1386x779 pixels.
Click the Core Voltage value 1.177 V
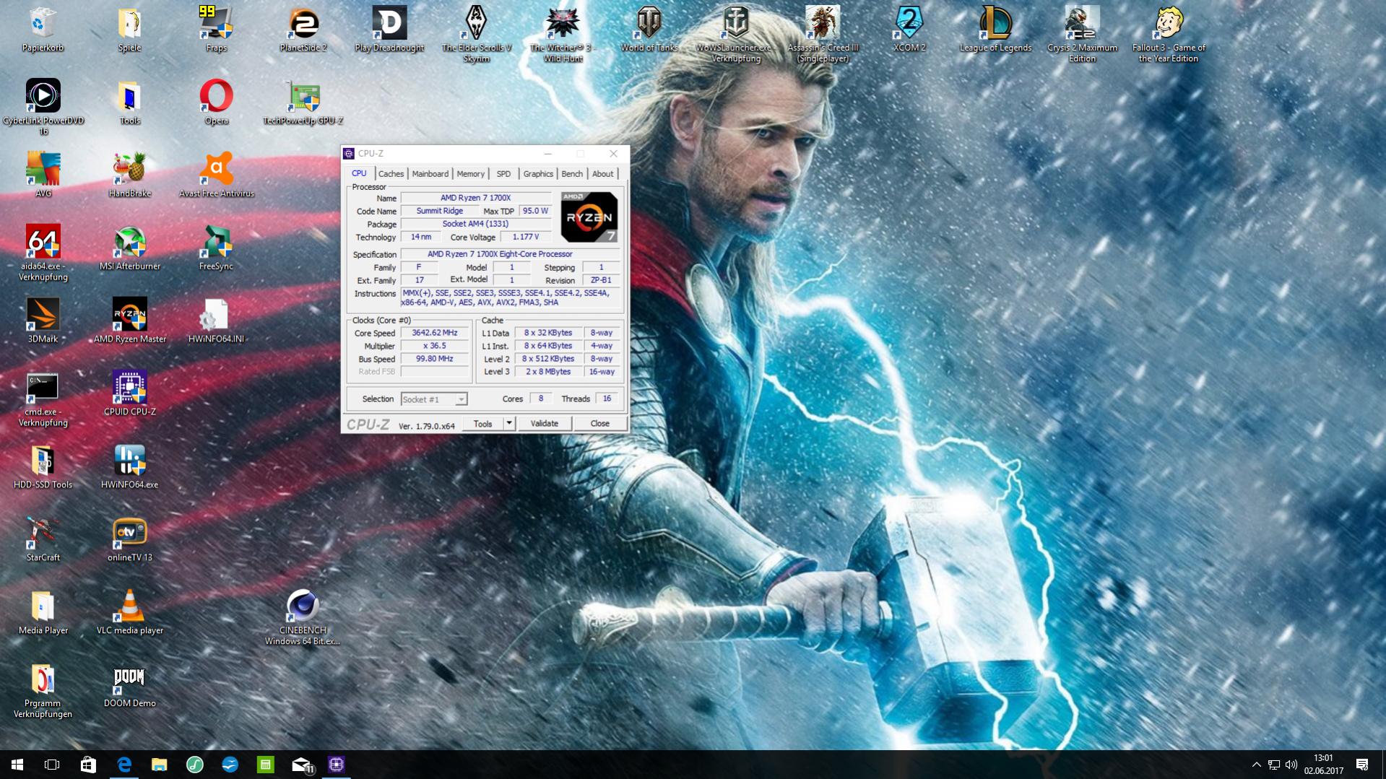click(x=526, y=237)
